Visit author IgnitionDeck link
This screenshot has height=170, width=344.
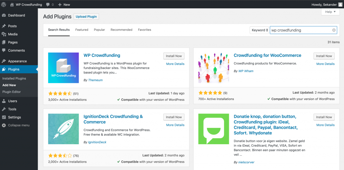[x=97, y=142]
